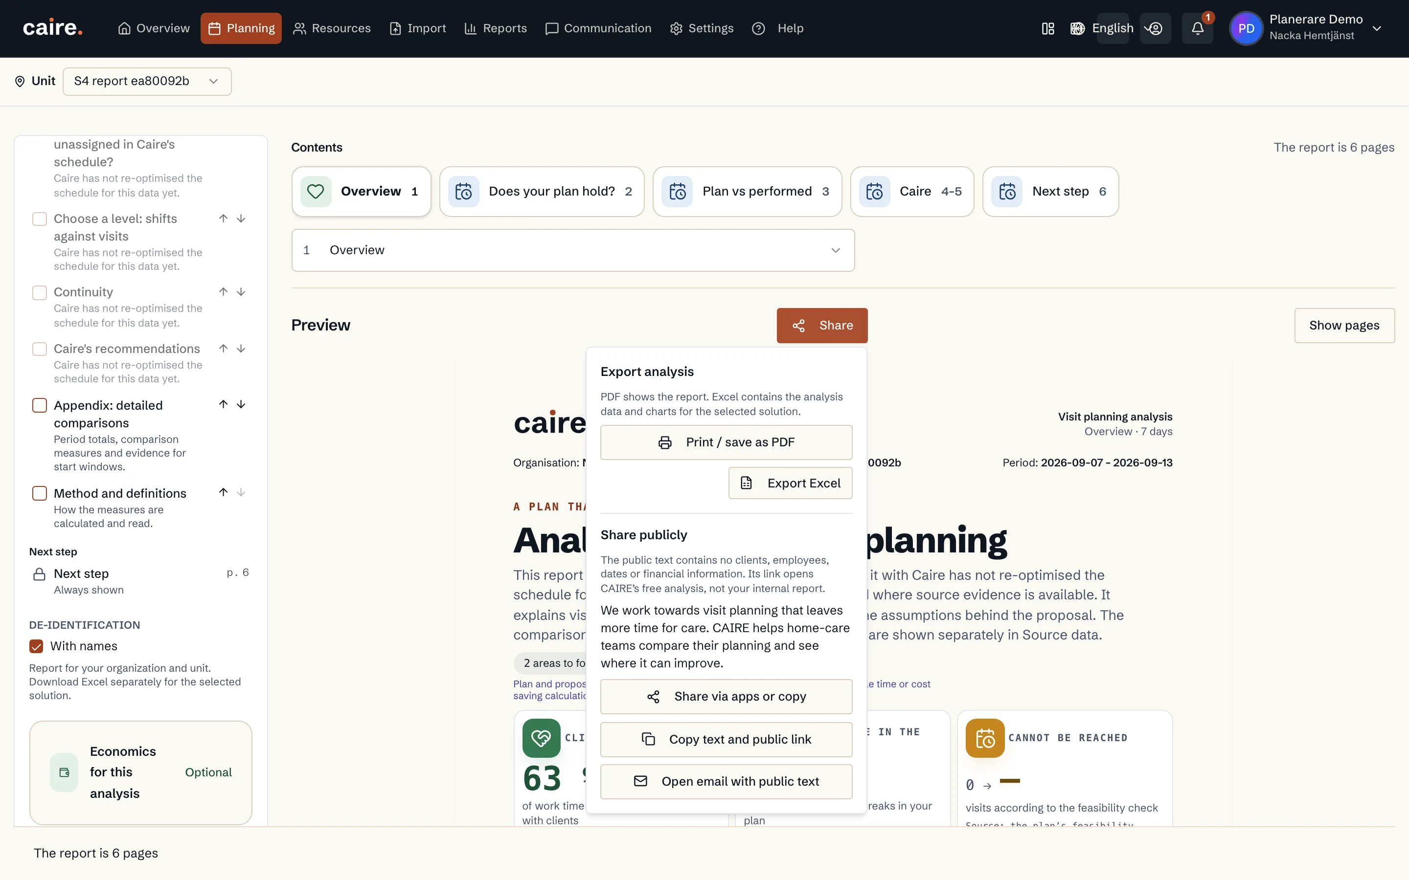The image size is (1409, 880).
Task: Click the Unit location pin icon
Action: pos(20,81)
